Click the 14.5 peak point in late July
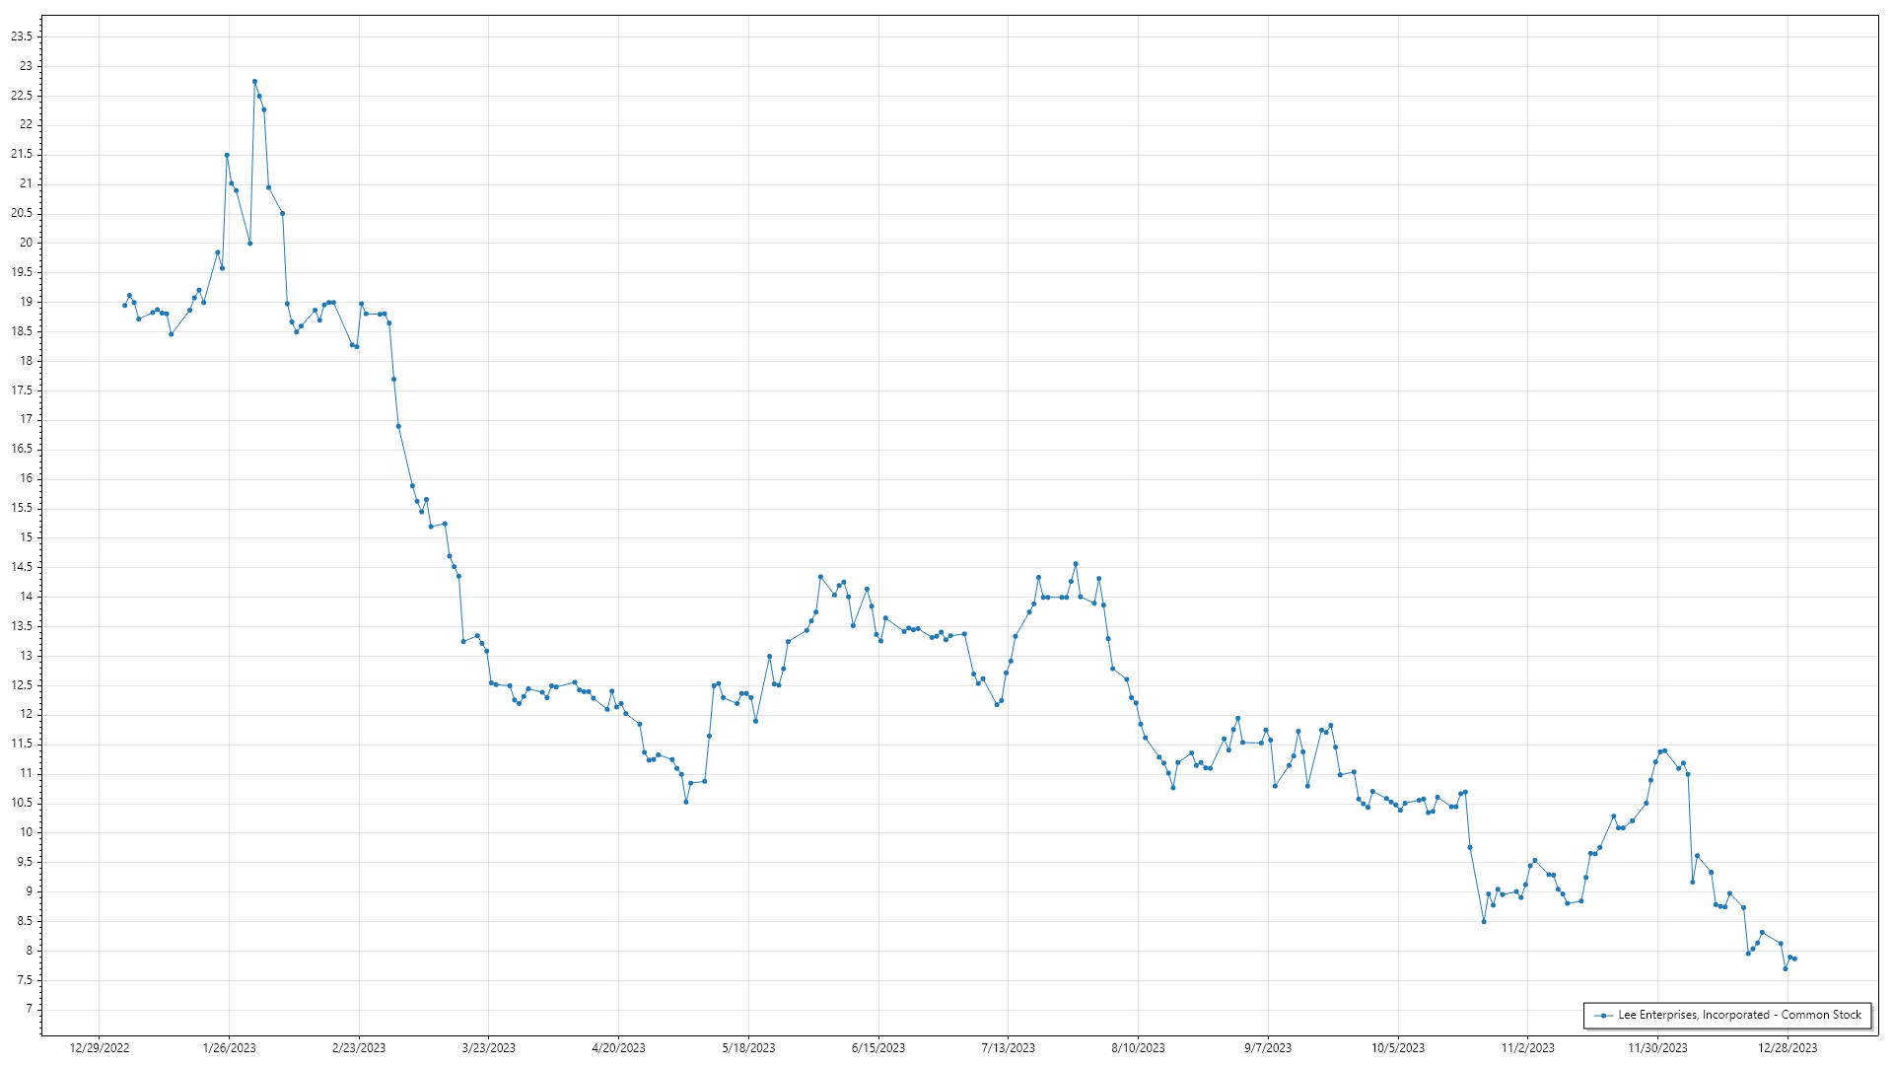The image size is (1893, 1065). tap(1076, 564)
